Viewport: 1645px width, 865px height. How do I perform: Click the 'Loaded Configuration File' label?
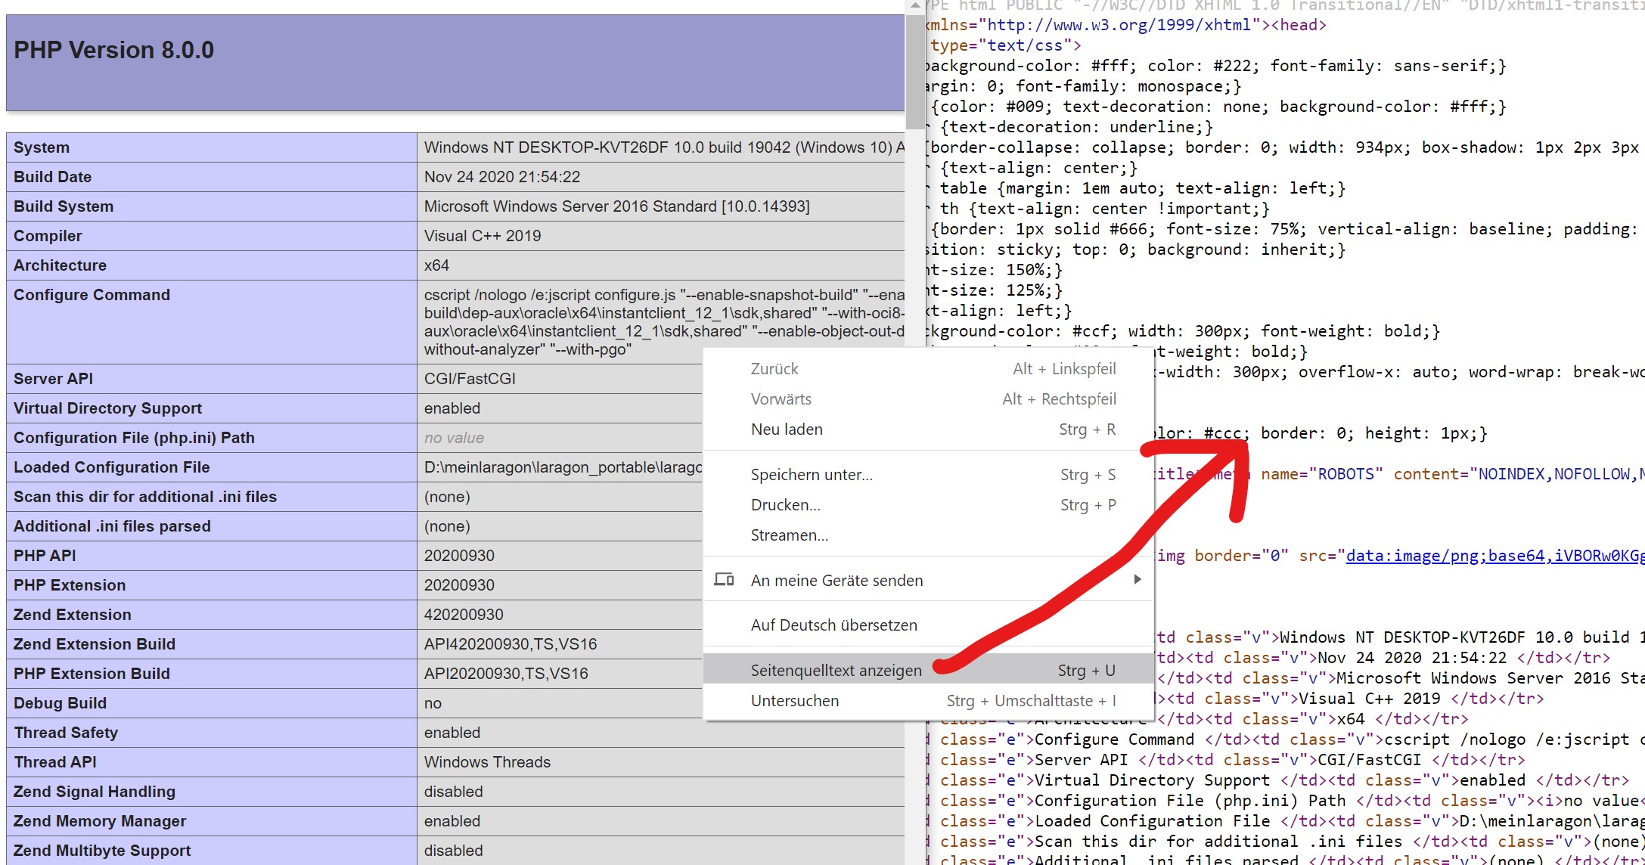pyautogui.click(x=112, y=467)
